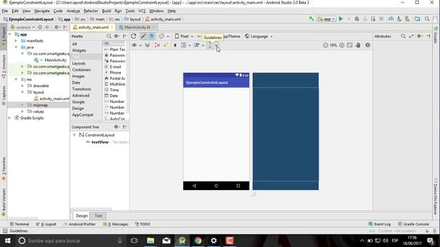Open the VCS menu
440x247 pixels.
[142, 11]
